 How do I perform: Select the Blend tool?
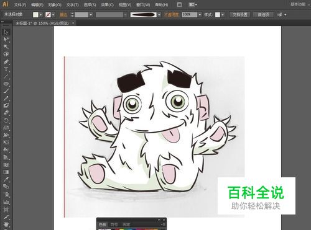(6, 187)
